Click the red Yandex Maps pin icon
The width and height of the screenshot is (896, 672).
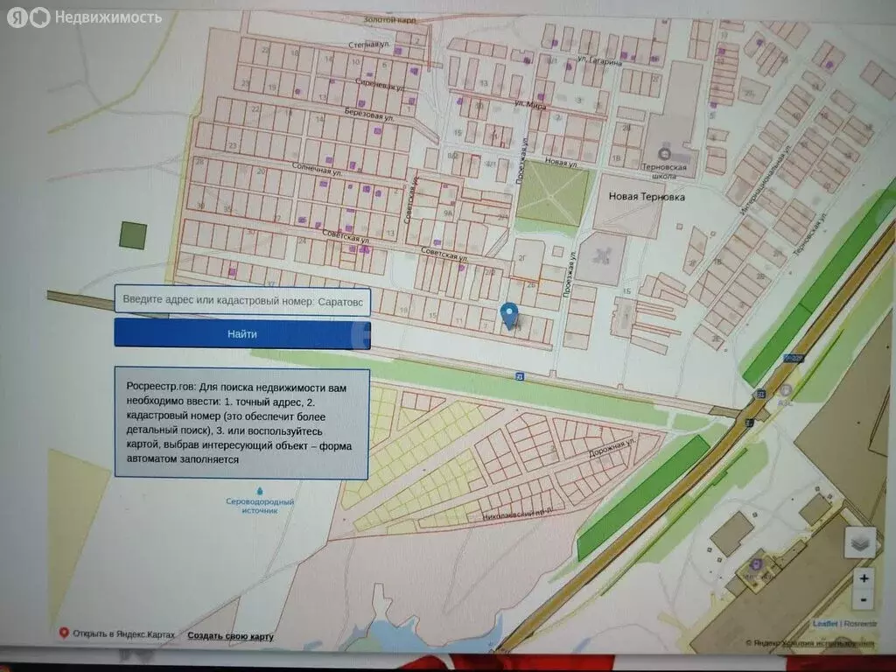63,633
